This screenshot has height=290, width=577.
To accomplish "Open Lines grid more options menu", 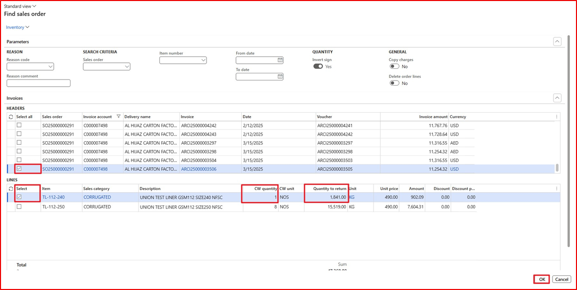I will click(x=556, y=189).
